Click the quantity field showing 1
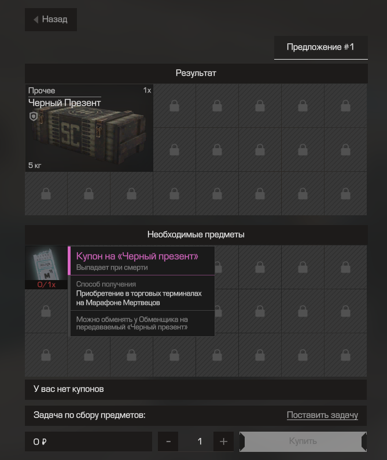Image resolution: width=387 pixels, height=460 pixels. point(200,441)
